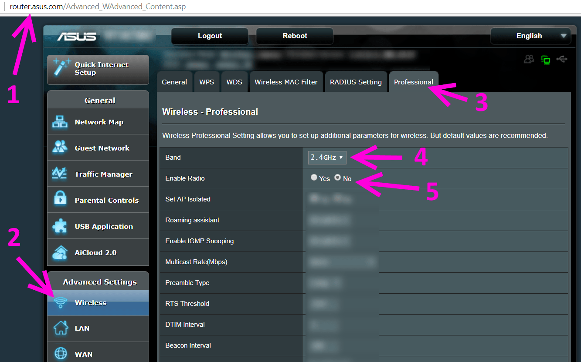Click the Enable Radio label
581x362 pixels.
click(x=185, y=178)
